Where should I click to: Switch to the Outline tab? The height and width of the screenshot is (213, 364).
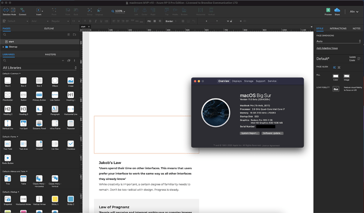(49, 28)
